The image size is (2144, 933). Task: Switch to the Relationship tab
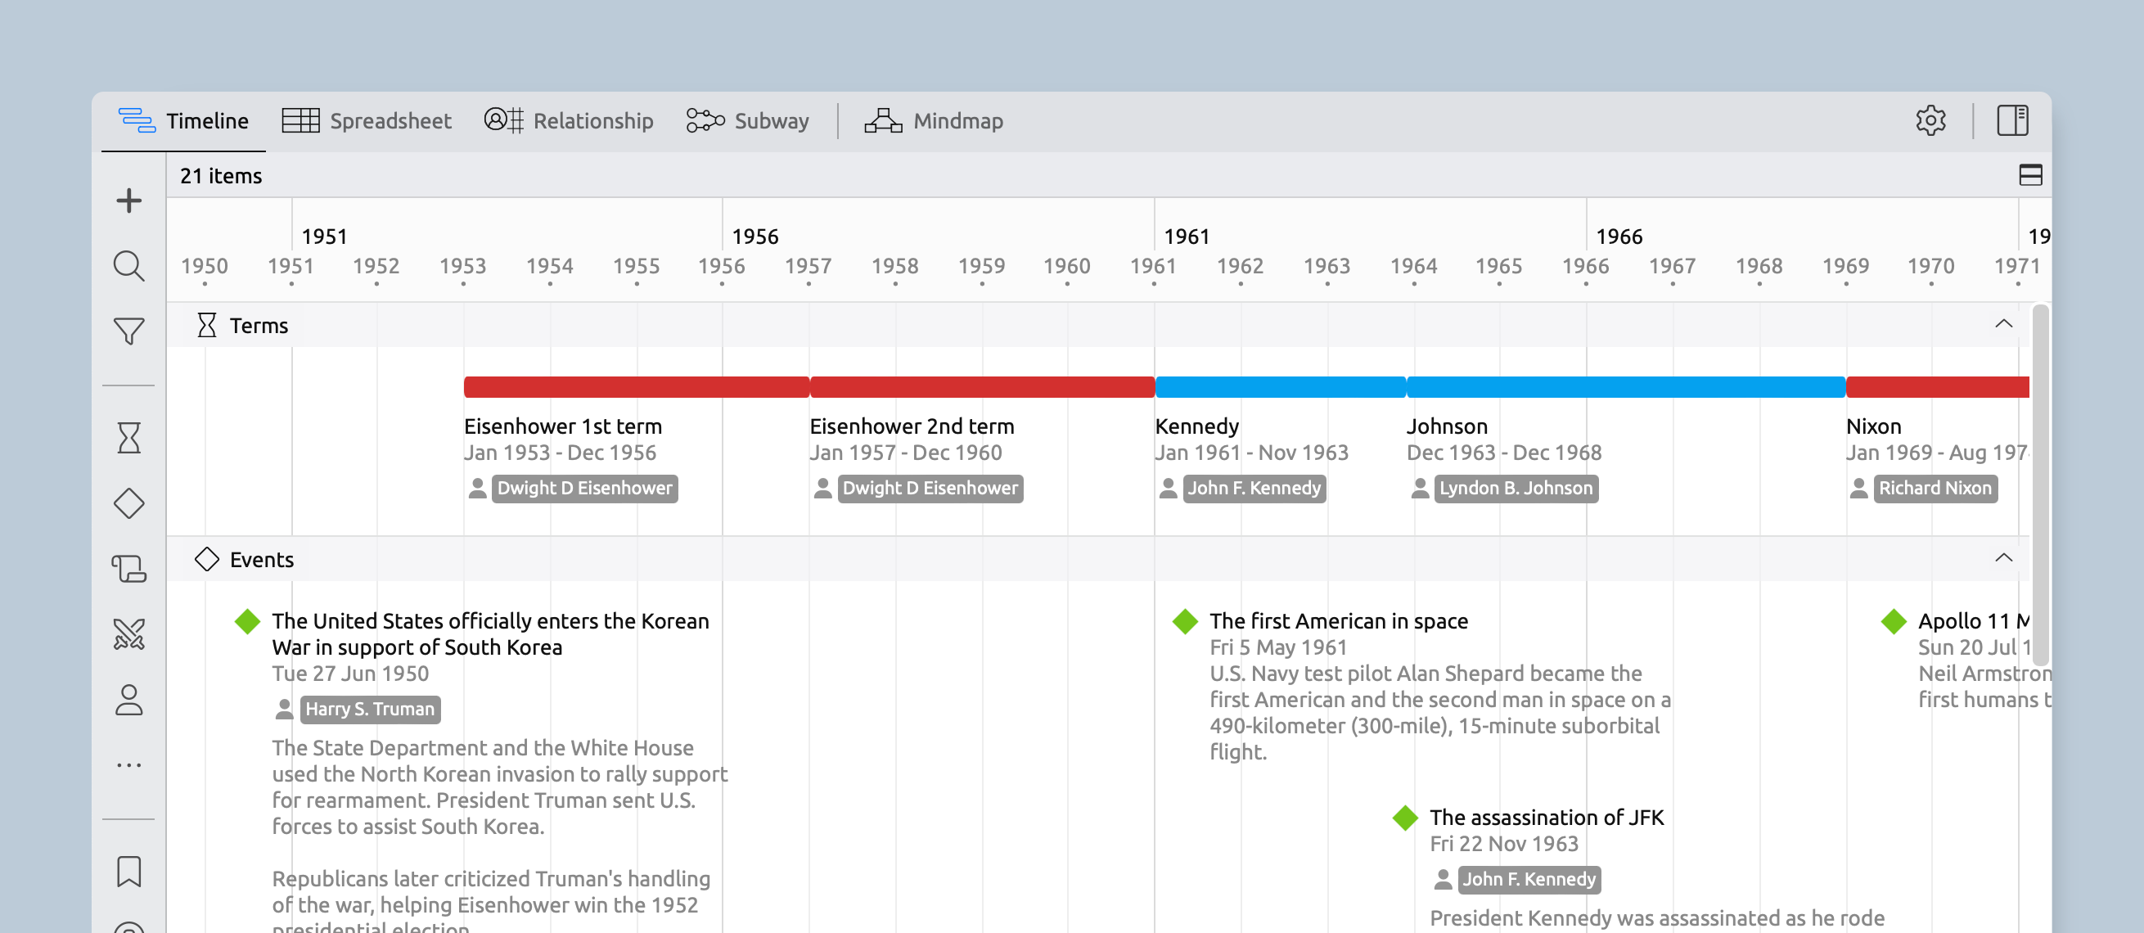coord(569,120)
